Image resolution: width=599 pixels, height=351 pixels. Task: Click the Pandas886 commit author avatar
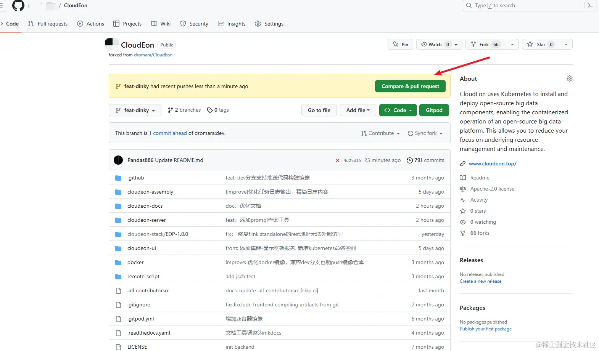point(118,160)
